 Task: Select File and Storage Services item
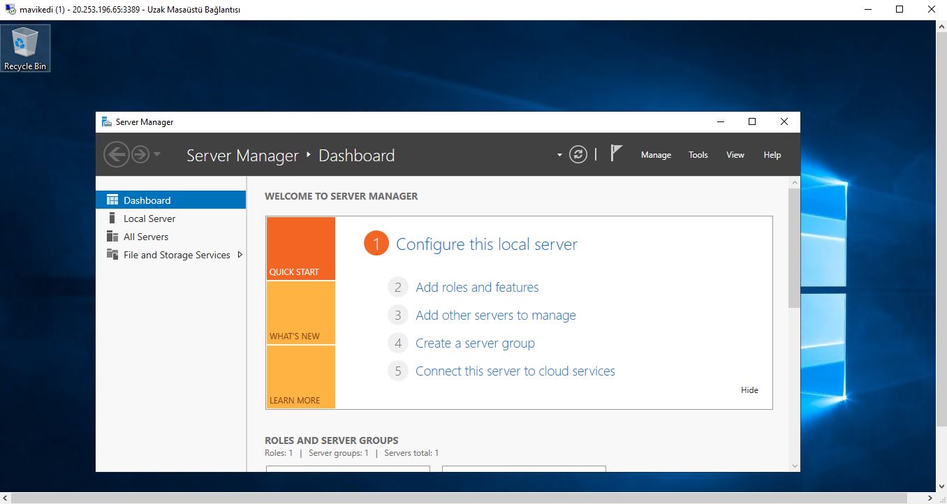[171, 255]
